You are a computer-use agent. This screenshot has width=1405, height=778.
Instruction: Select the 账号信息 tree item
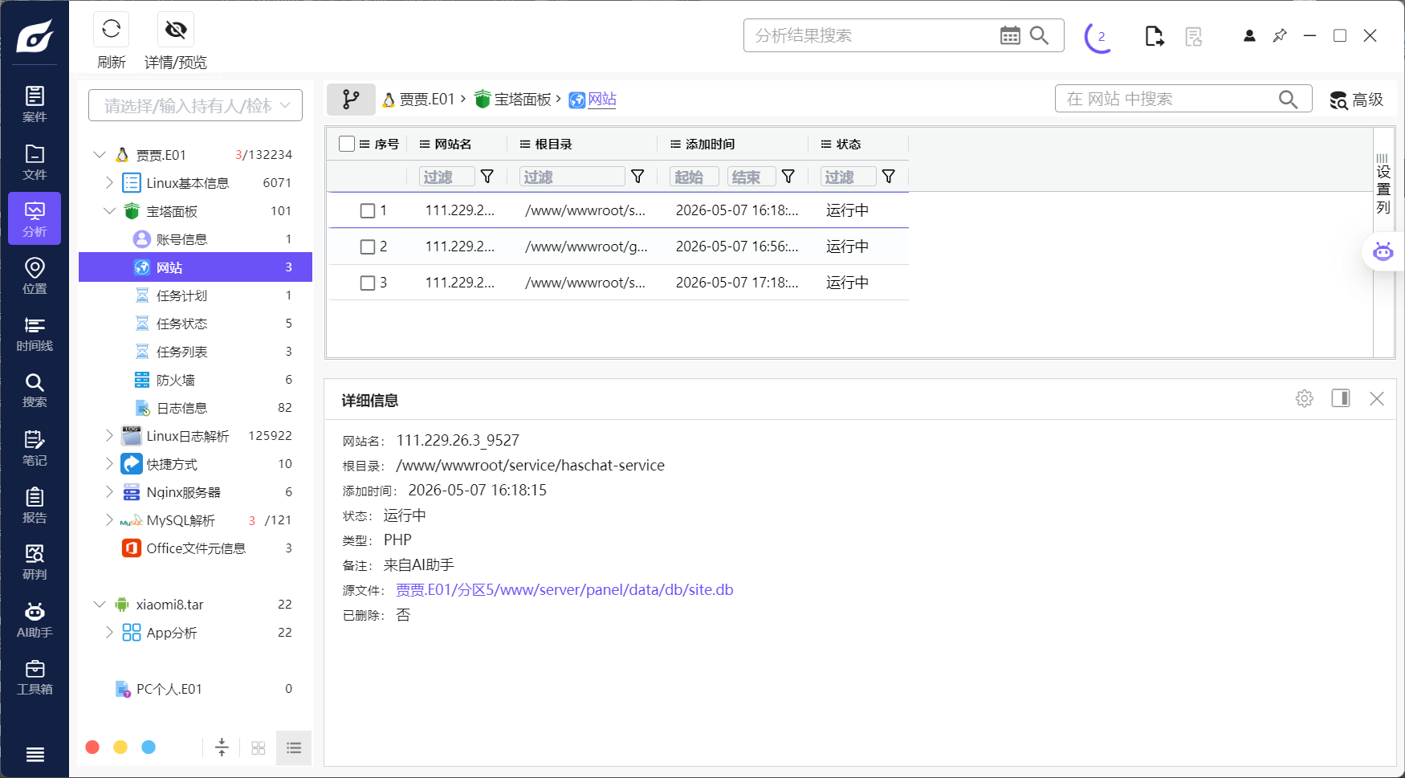tap(195, 239)
